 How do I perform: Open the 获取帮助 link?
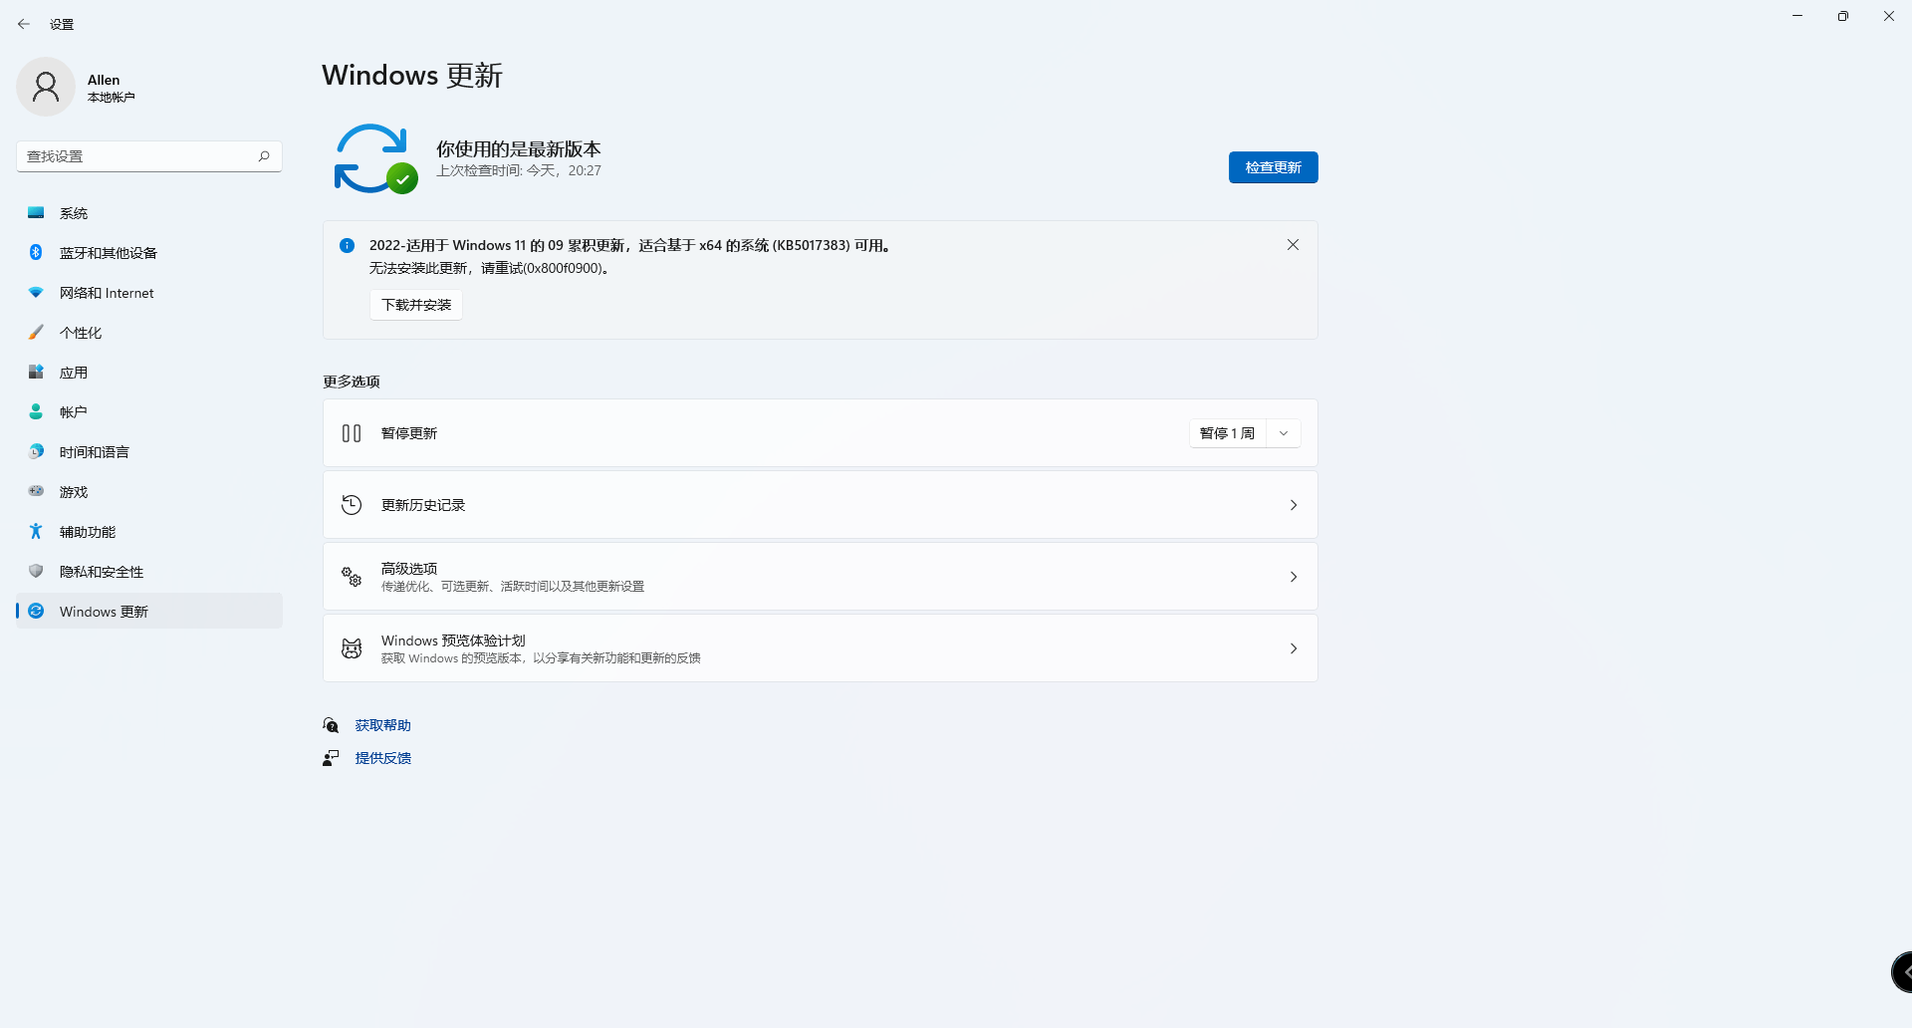pyautogui.click(x=383, y=725)
